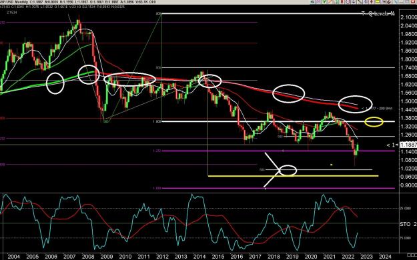
Task: Click the 1.6800 price axis label
Action: pos(408,76)
